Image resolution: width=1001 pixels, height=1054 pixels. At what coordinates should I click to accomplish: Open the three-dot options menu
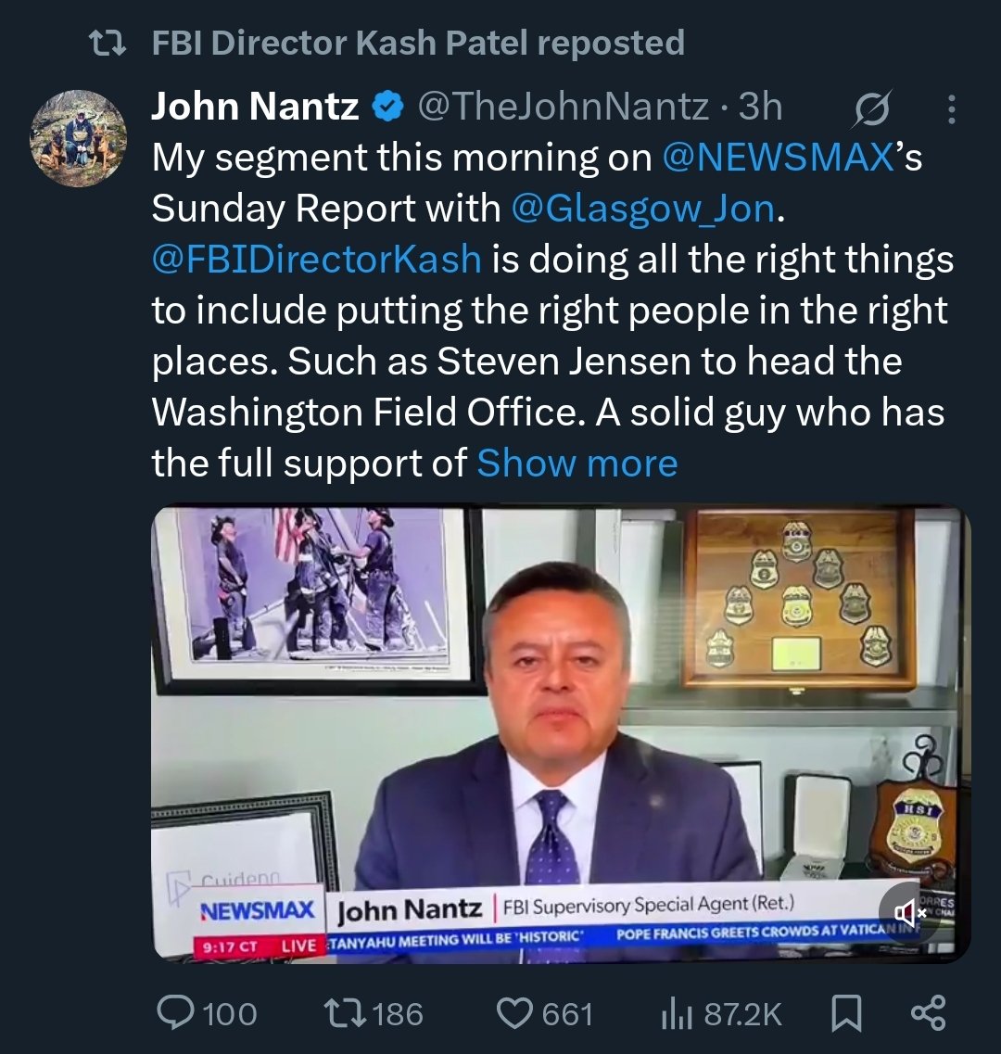(x=952, y=108)
